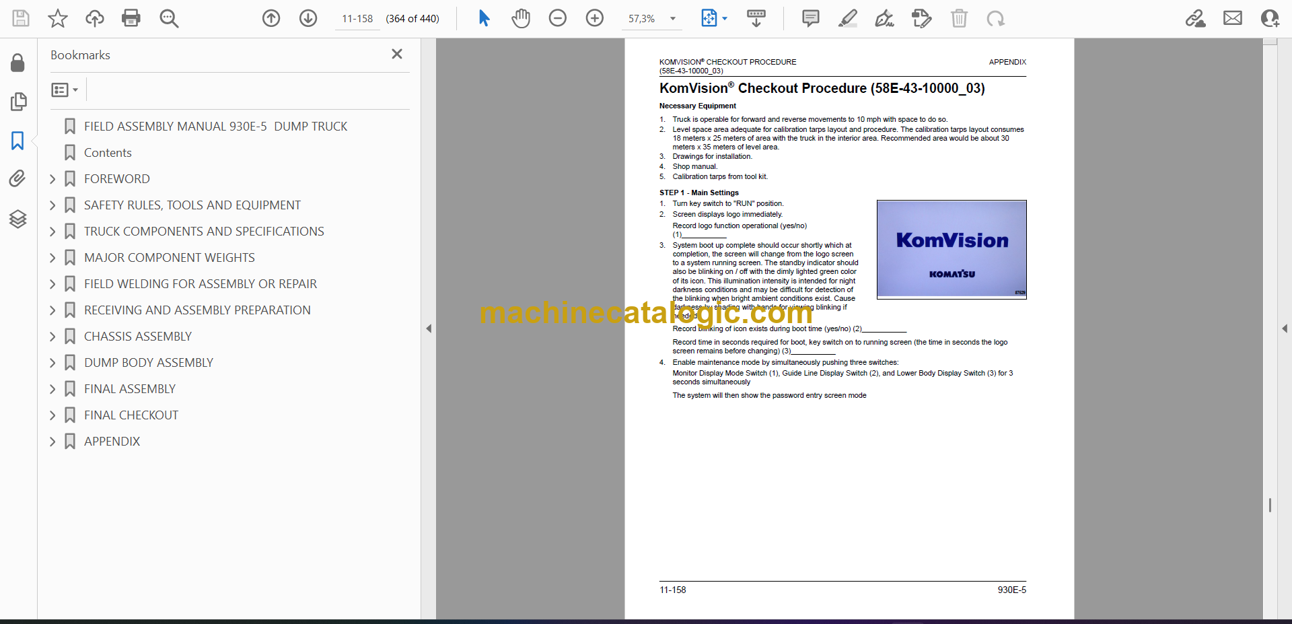Screen dimensions: 1292x624
Task: Click the add user share icon
Action: pos(1270,18)
